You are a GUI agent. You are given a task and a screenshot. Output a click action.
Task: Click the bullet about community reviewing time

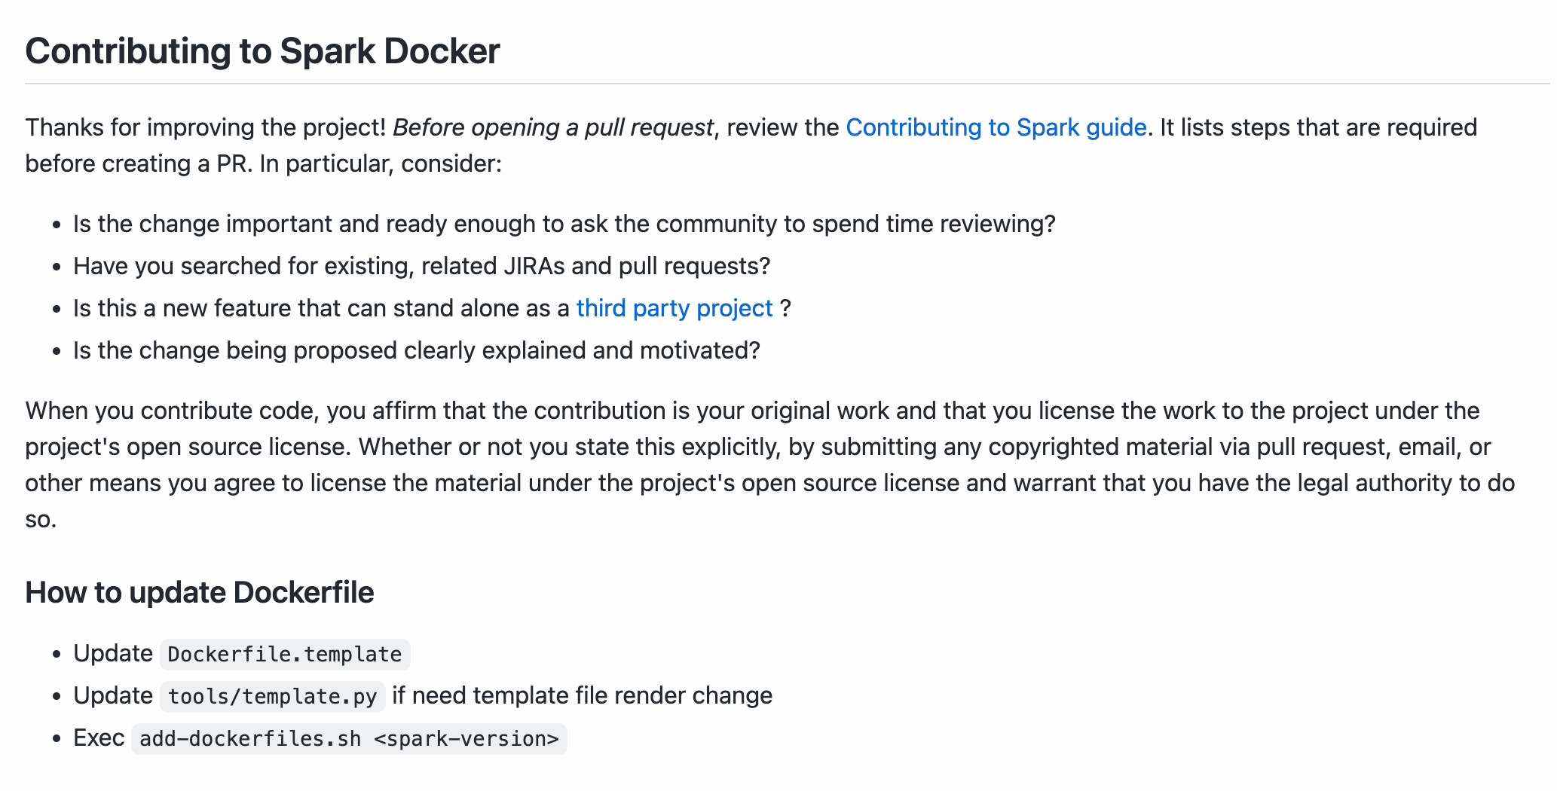(x=564, y=224)
